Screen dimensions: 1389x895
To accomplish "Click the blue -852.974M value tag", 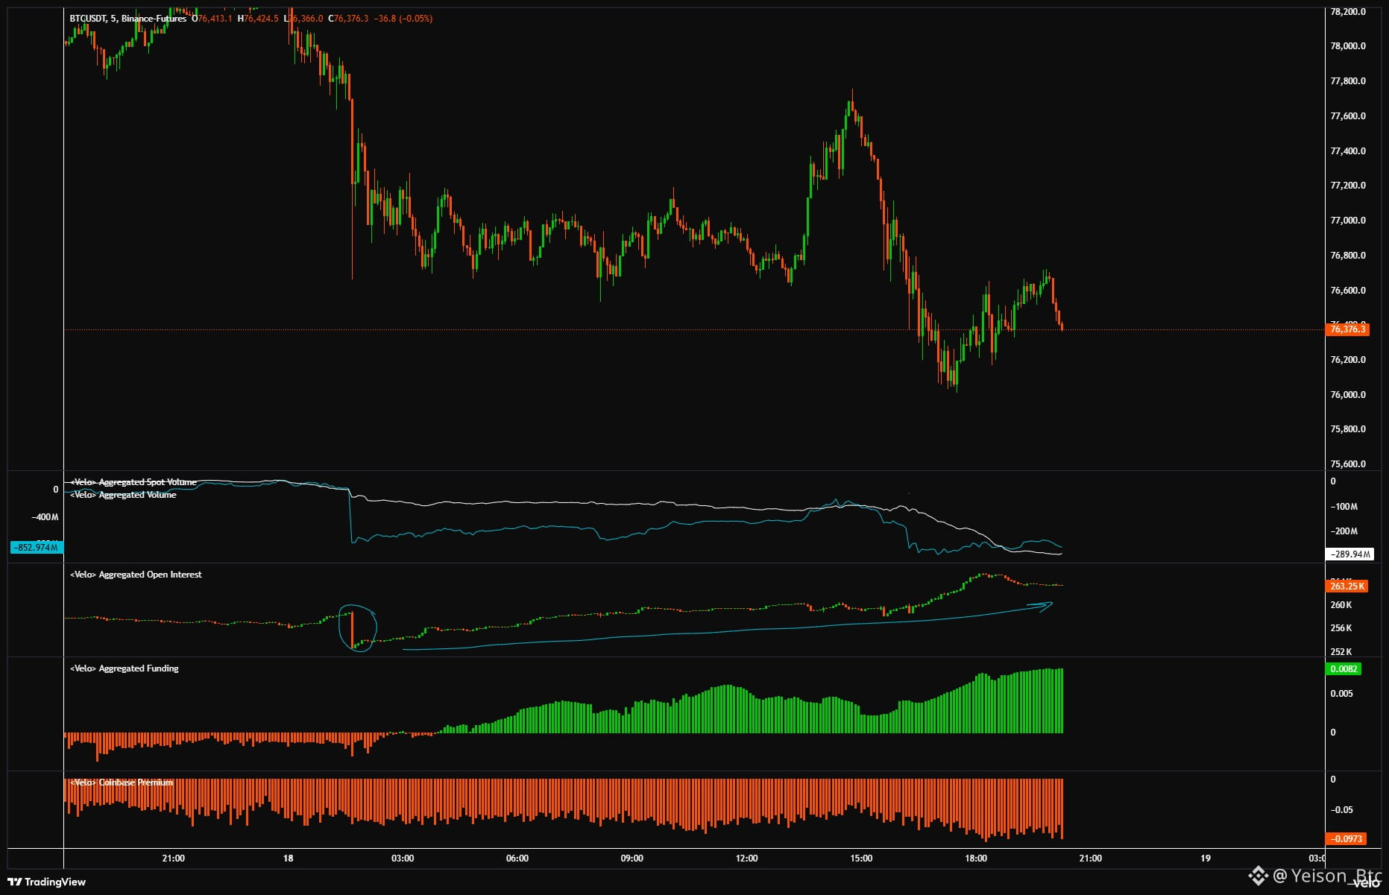I will pos(36,547).
